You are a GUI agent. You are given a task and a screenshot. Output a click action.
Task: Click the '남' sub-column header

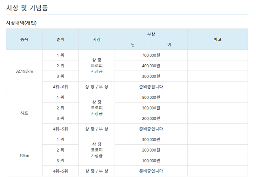[133, 44]
